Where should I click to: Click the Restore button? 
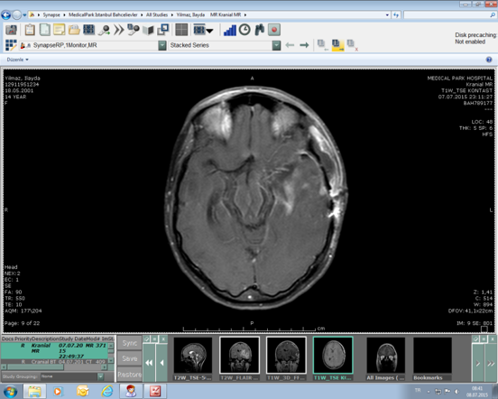[x=130, y=375]
